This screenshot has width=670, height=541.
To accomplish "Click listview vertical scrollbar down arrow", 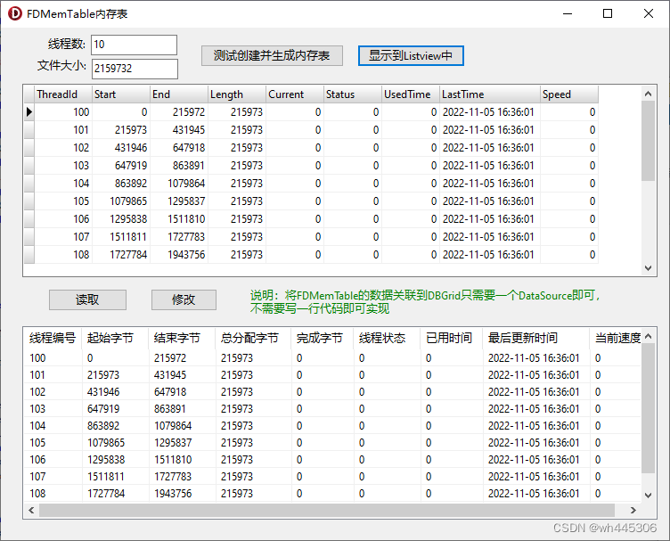I will pyautogui.click(x=649, y=496).
